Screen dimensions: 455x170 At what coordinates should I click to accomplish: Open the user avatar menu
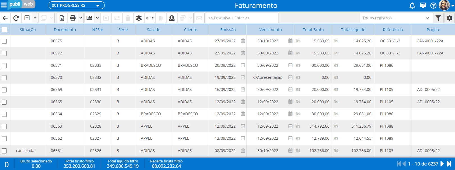coord(445,5)
